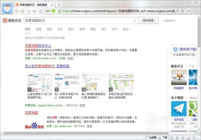Switch to the 明医 tab

[x=93, y=29]
